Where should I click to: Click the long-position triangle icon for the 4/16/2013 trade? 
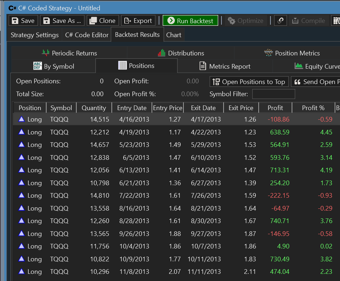(x=21, y=119)
